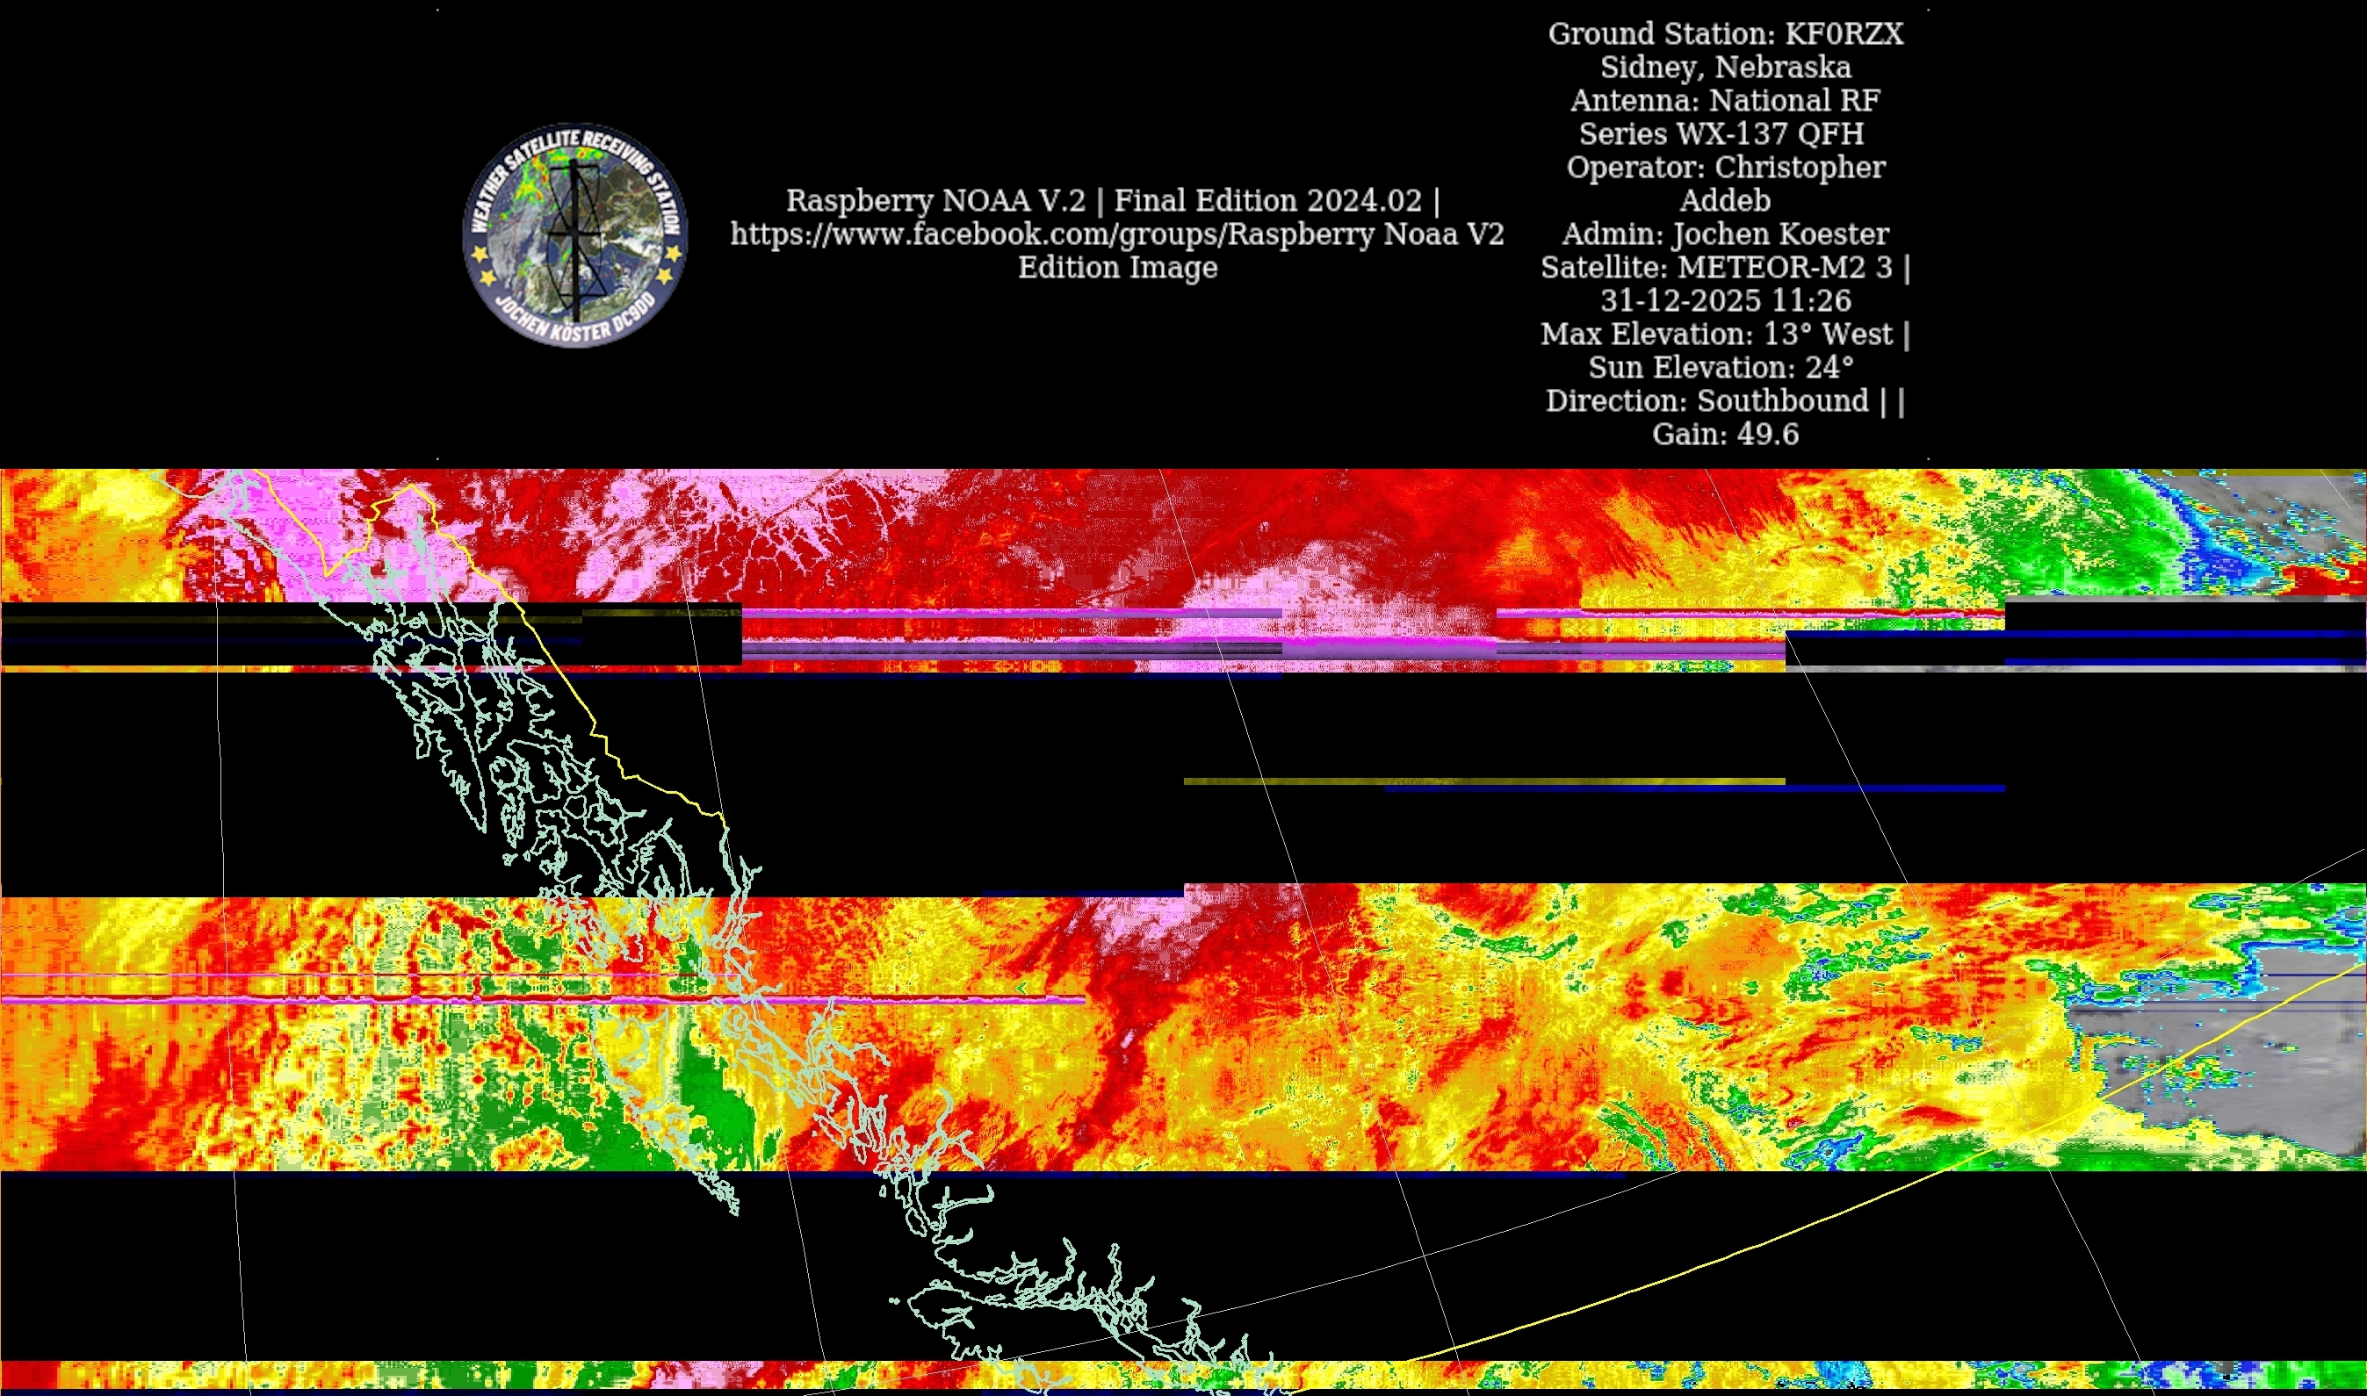
Task: Click the Weather Satellite Receiving Station logo
Action: click(x=574, y=235)
